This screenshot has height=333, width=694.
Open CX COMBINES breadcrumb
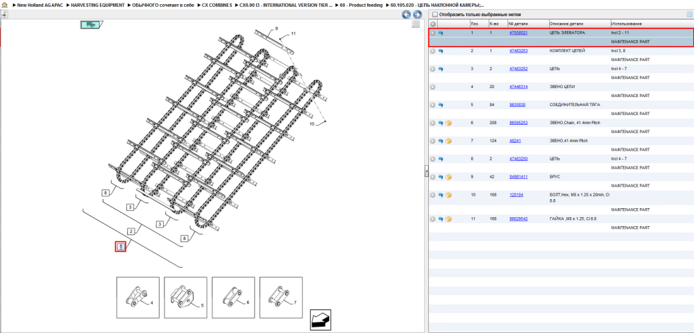[217, 5]
